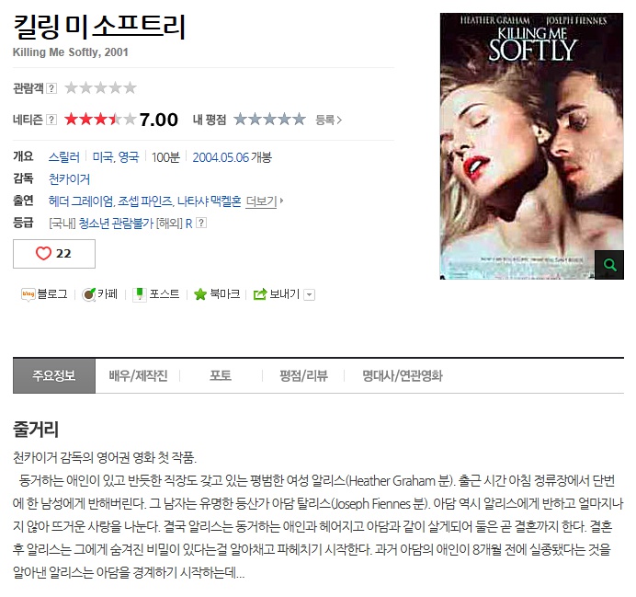Open director 첸카이거 link
636x597 pixels.
tap(69, 179)
